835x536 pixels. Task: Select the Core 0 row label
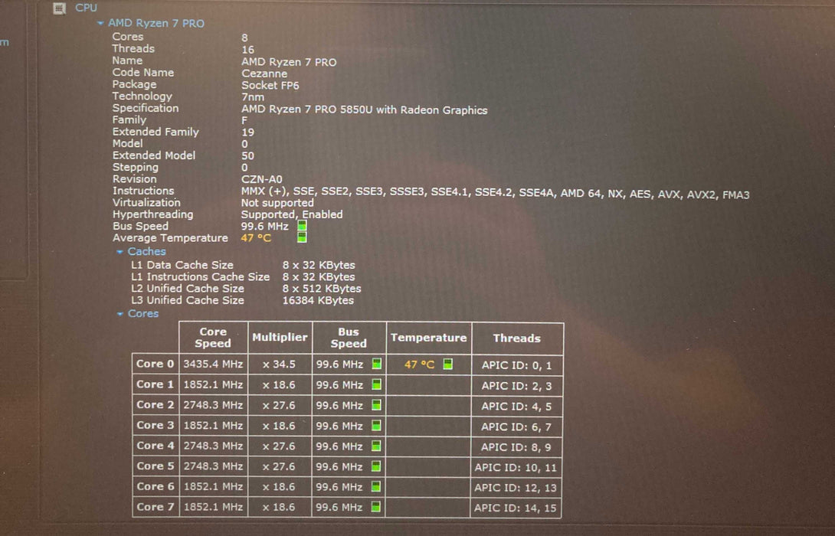155,364
